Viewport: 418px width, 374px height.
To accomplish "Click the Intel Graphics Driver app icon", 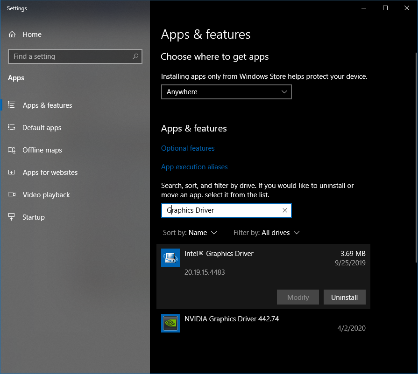I will [170, 258].
